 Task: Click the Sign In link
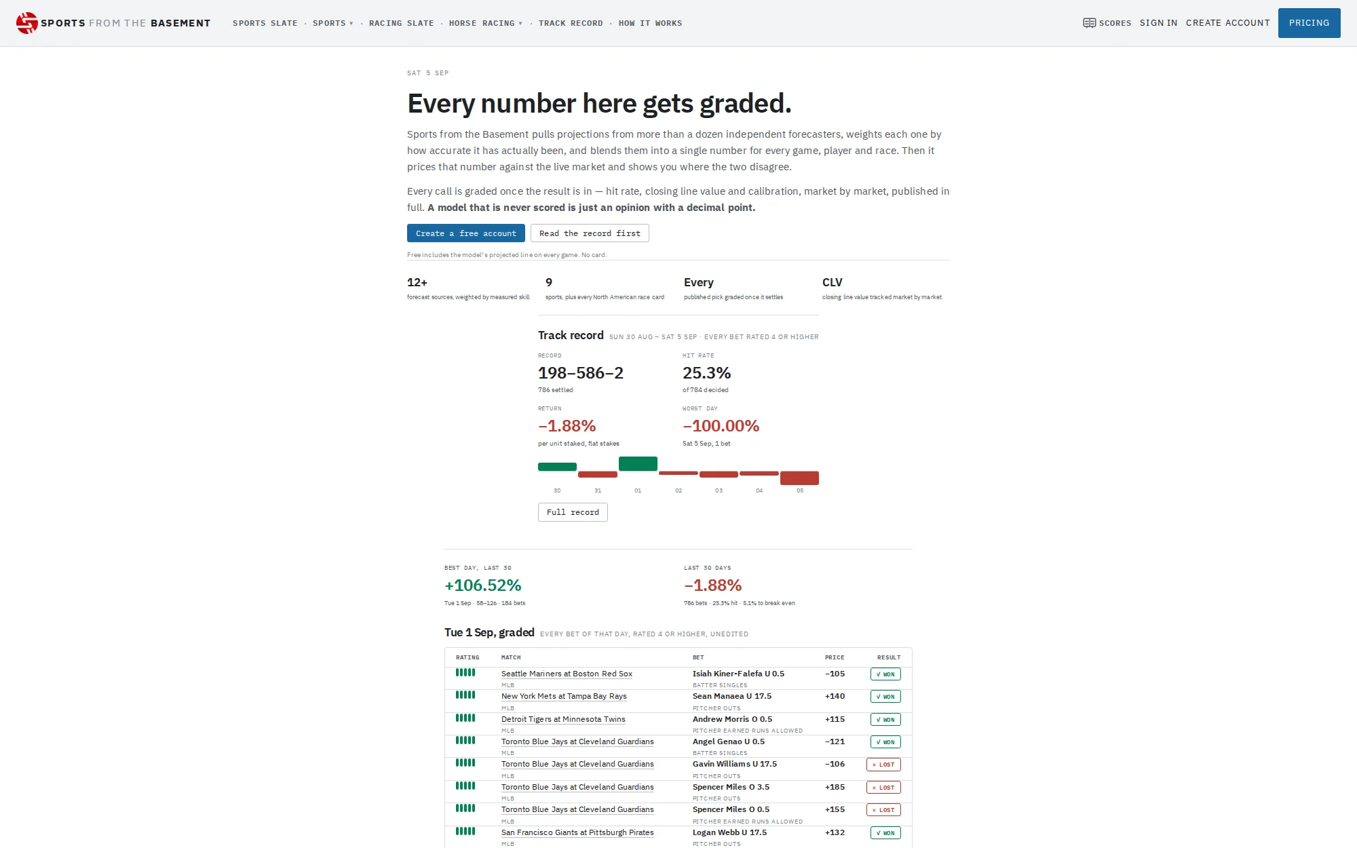[1158, 23]
